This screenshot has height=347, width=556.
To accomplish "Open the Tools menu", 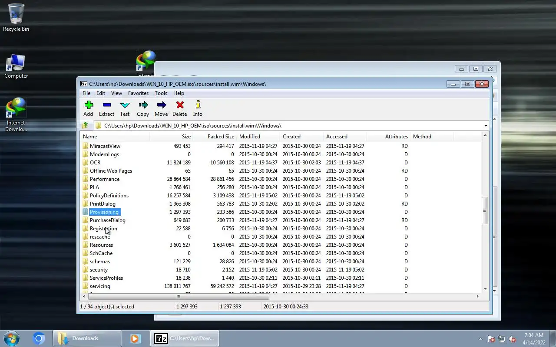I will [161, 93].
